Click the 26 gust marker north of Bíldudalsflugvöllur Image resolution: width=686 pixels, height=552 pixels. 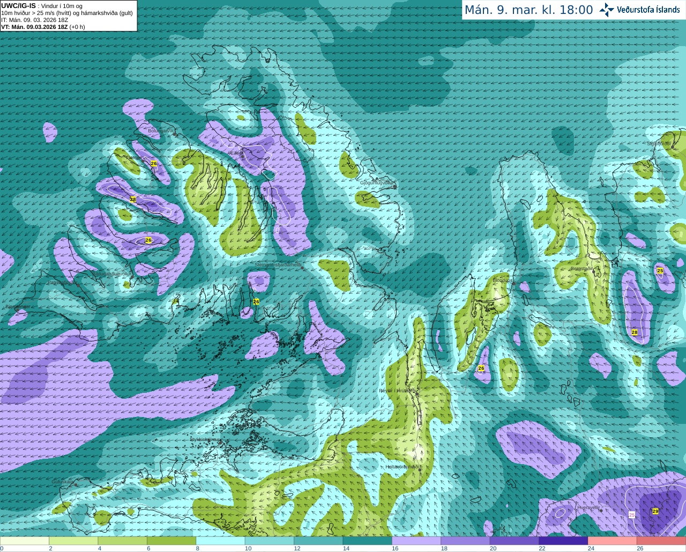pyautogui.click(x=148, y=240)
